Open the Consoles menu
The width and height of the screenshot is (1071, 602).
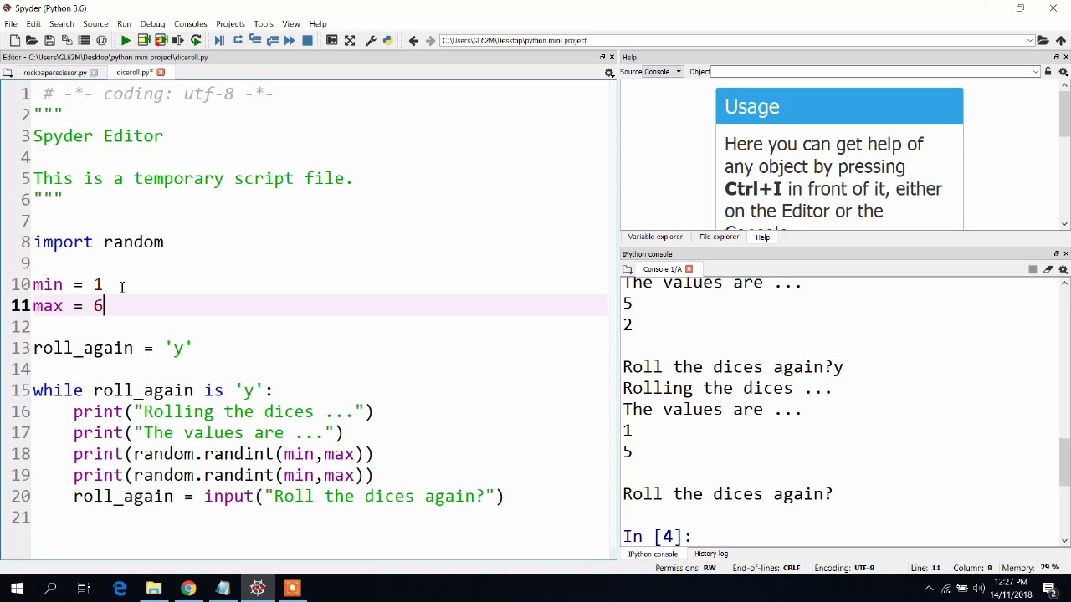click(190, 24)
